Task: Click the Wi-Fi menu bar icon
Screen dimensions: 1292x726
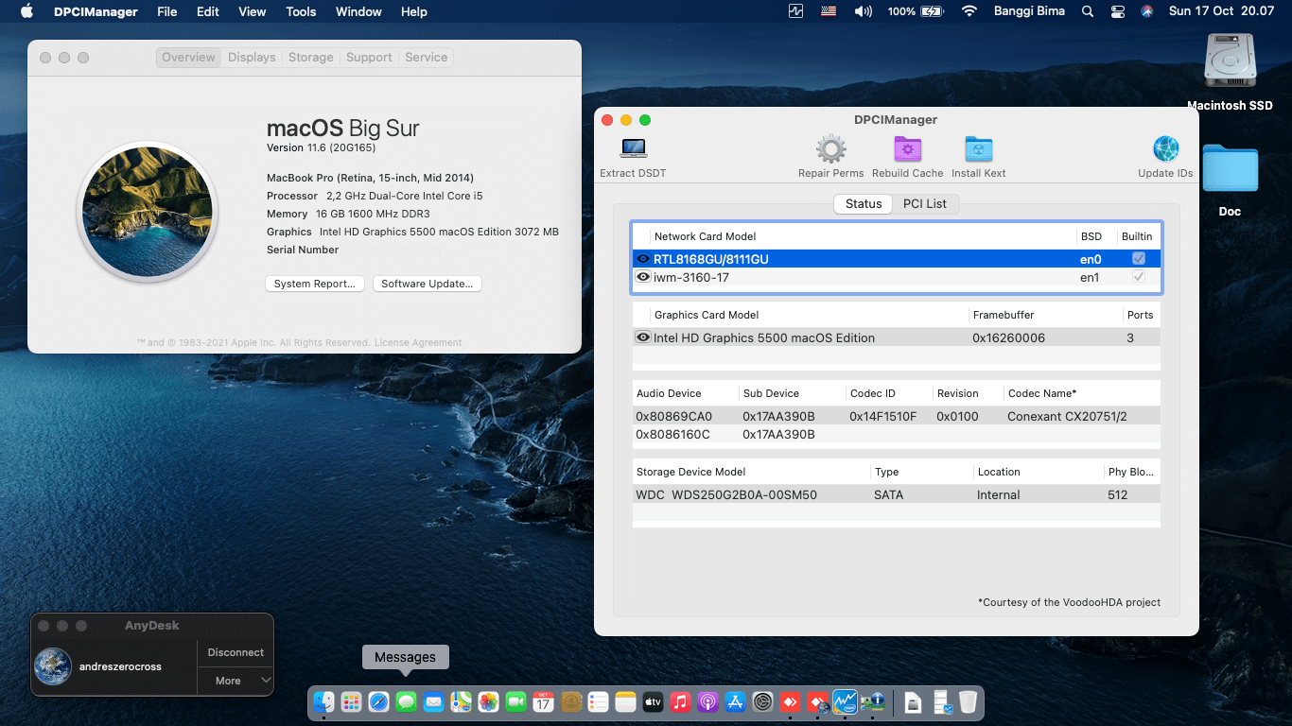Action: pos(969,11)
